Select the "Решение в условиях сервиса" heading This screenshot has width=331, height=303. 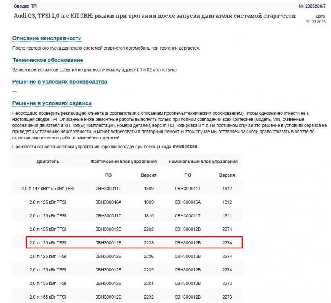pos(52,103)
